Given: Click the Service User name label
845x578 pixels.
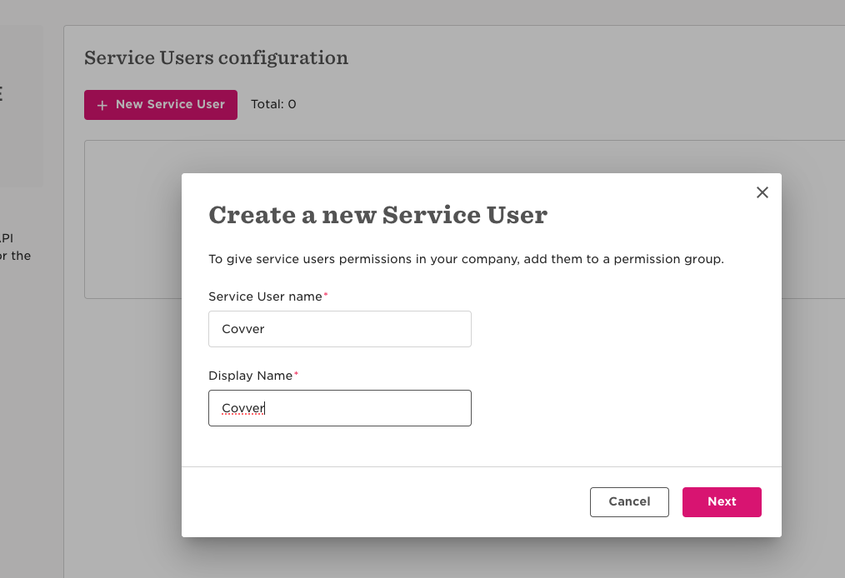Looking at the screenshot, I should click(x=265, y=296).
